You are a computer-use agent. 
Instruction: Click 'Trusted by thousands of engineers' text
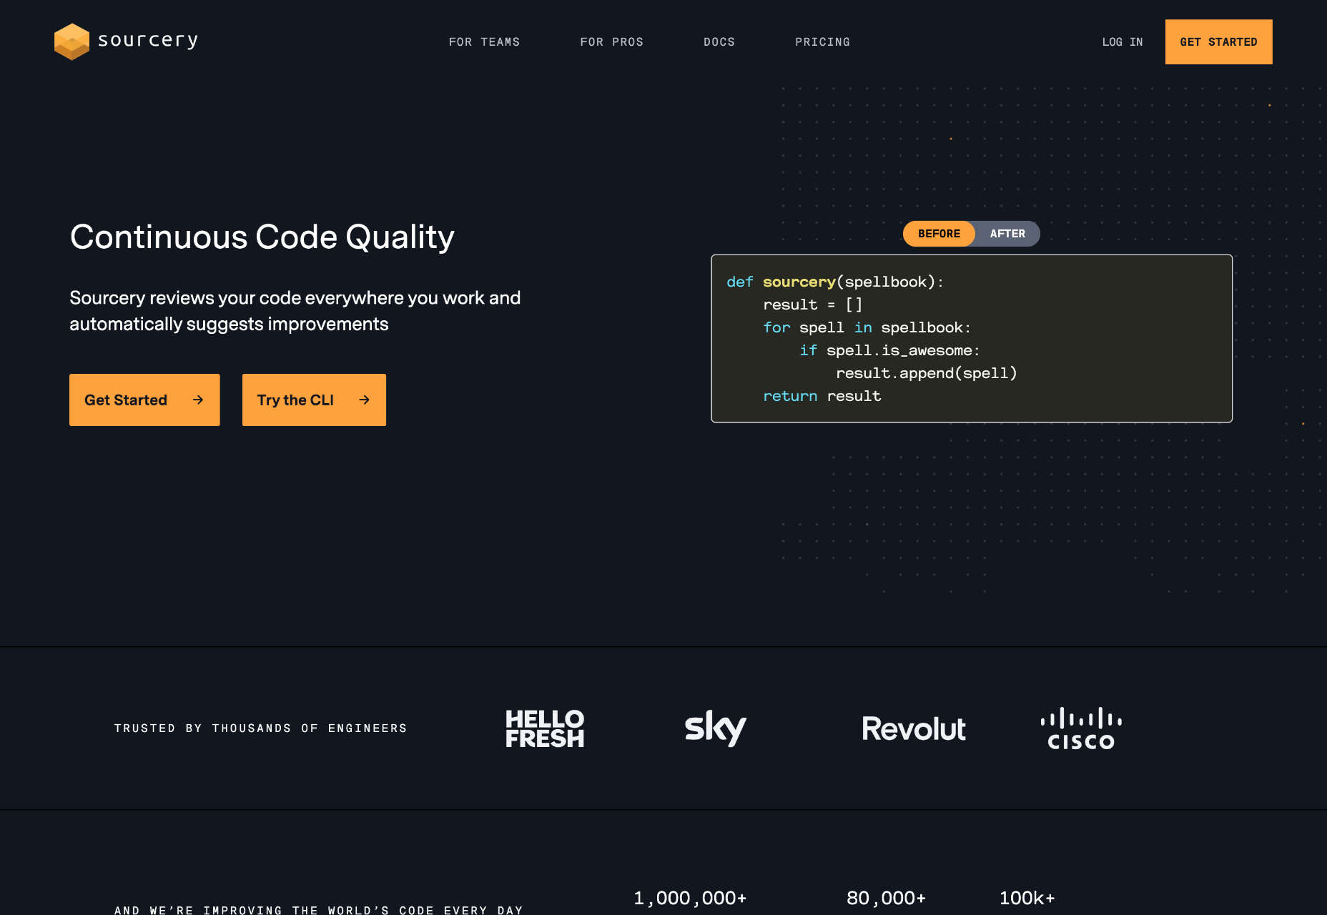tap(261, 728)
